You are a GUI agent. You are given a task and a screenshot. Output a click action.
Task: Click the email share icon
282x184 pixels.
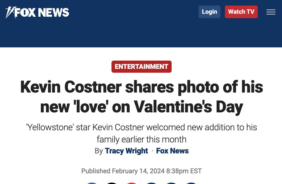pos(191,183)
